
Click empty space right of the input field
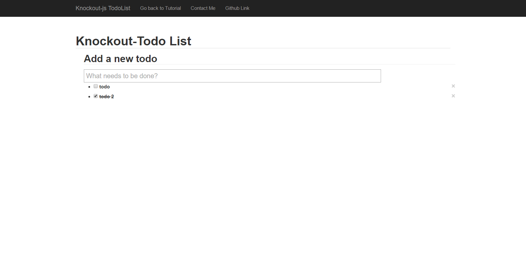418,76
